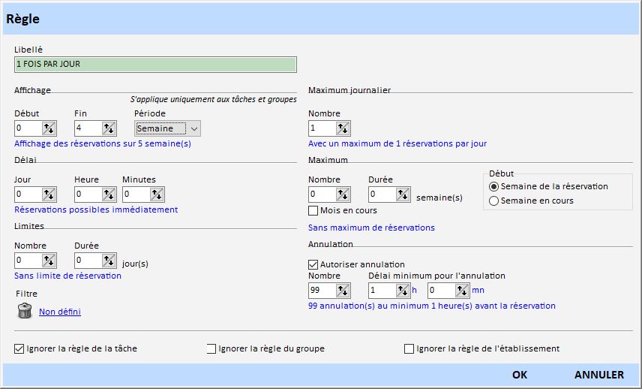Image resolution: width=642 pixels, height=389 pixels.
Task: Click the trash icon under Filtre
Action: pos(25,311)
